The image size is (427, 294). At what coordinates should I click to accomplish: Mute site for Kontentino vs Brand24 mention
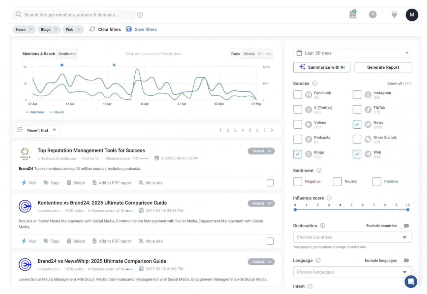[150, 241]
